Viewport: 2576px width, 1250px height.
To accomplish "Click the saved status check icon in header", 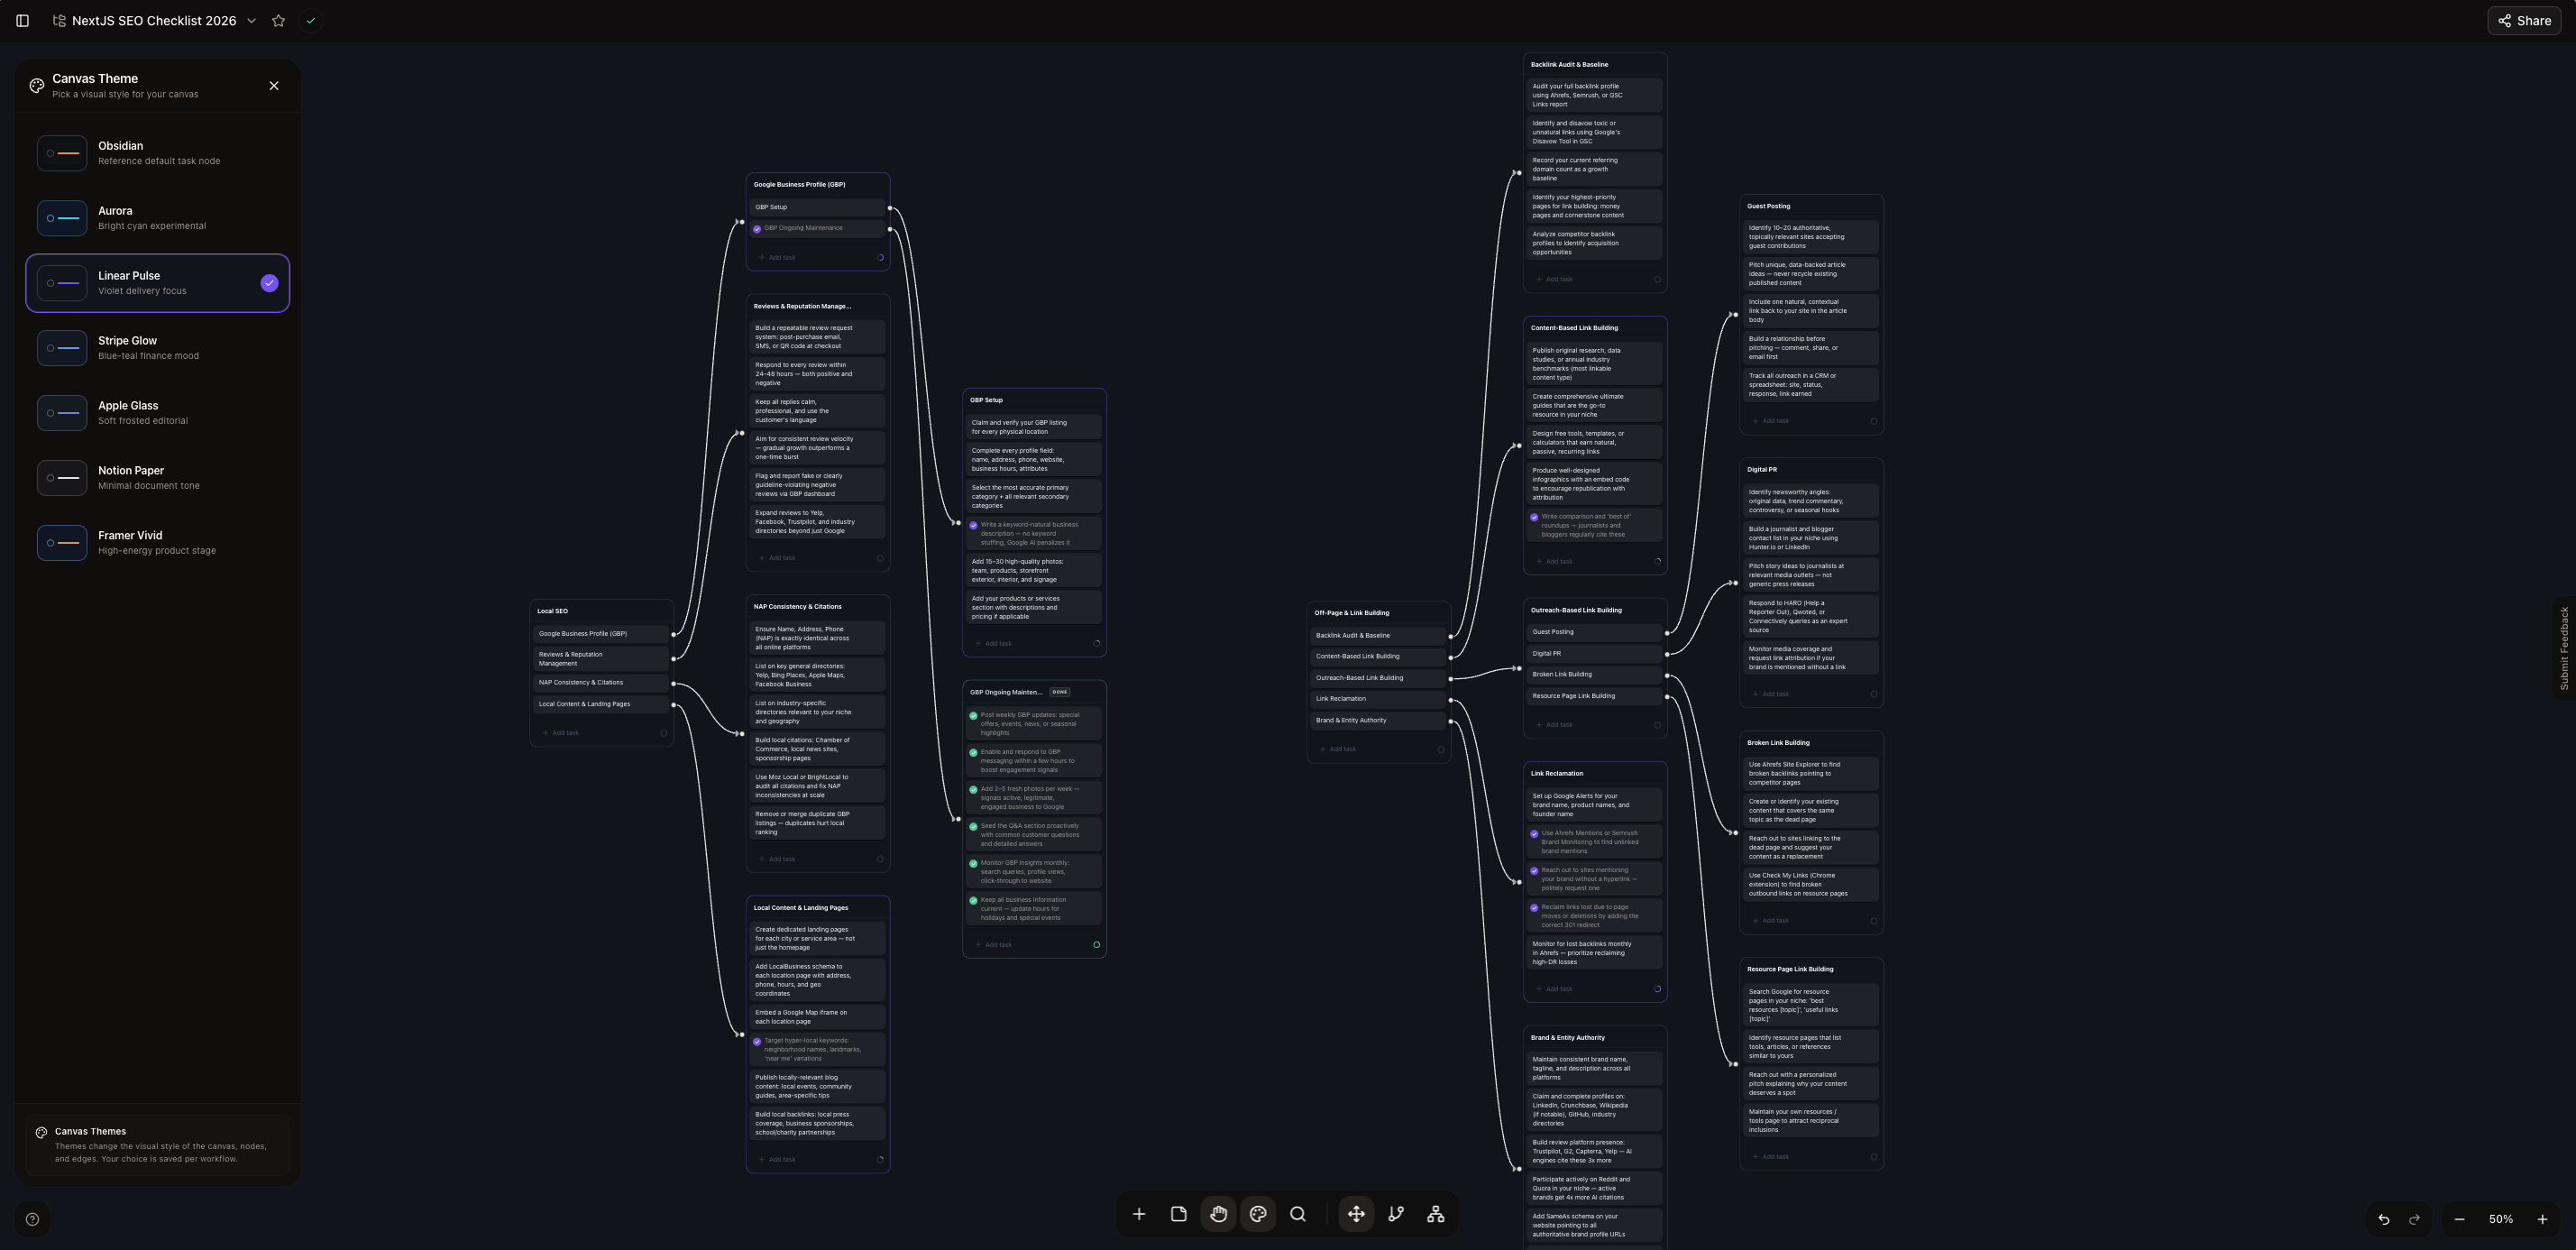I will (311, 21).
